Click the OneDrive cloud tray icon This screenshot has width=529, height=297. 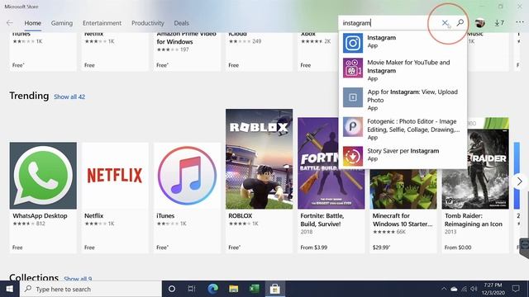click(454, 289)
